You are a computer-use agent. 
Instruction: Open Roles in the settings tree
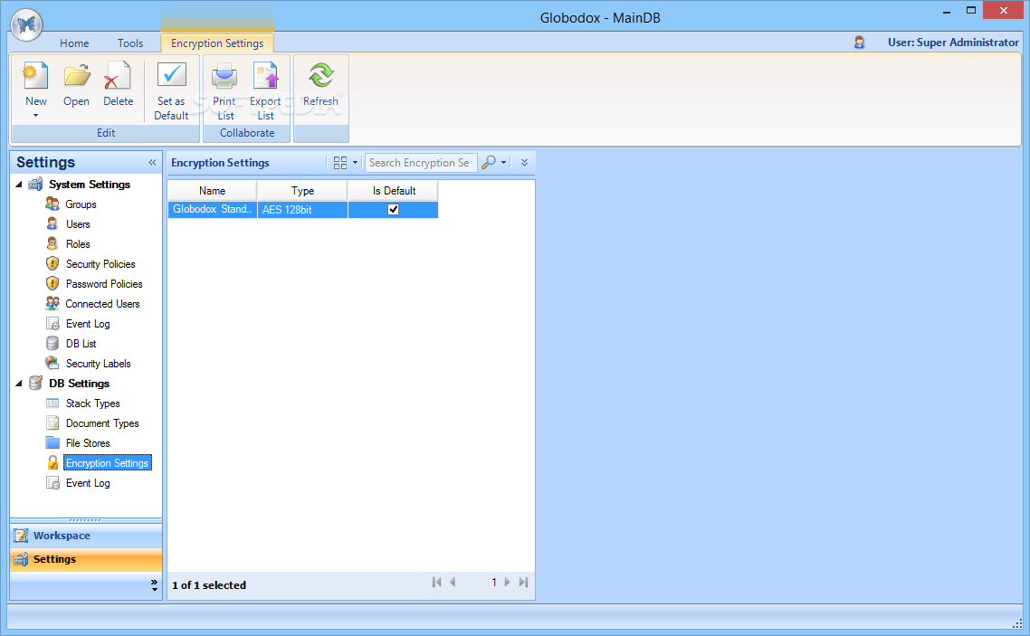coord(78,244)
